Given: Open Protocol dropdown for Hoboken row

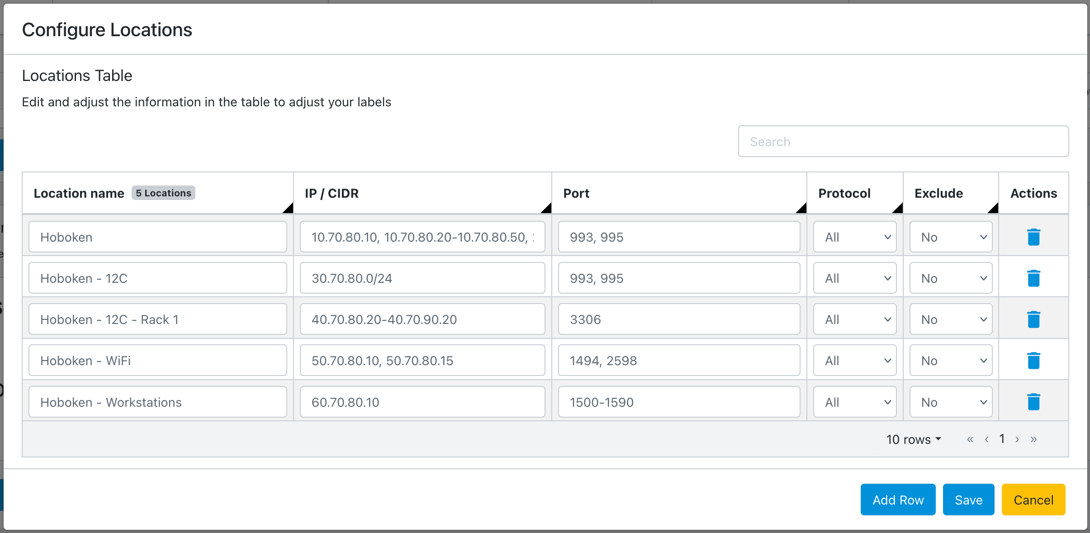Looking at the screenshot, I should point(855,237).
